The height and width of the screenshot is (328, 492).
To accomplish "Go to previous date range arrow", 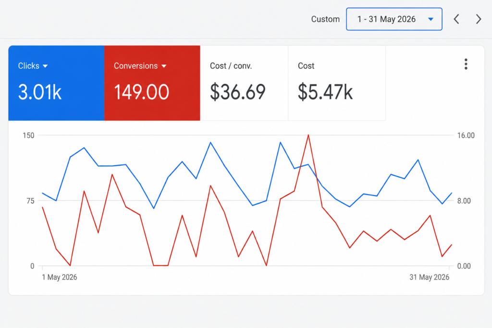I will (x=456, y=19).
